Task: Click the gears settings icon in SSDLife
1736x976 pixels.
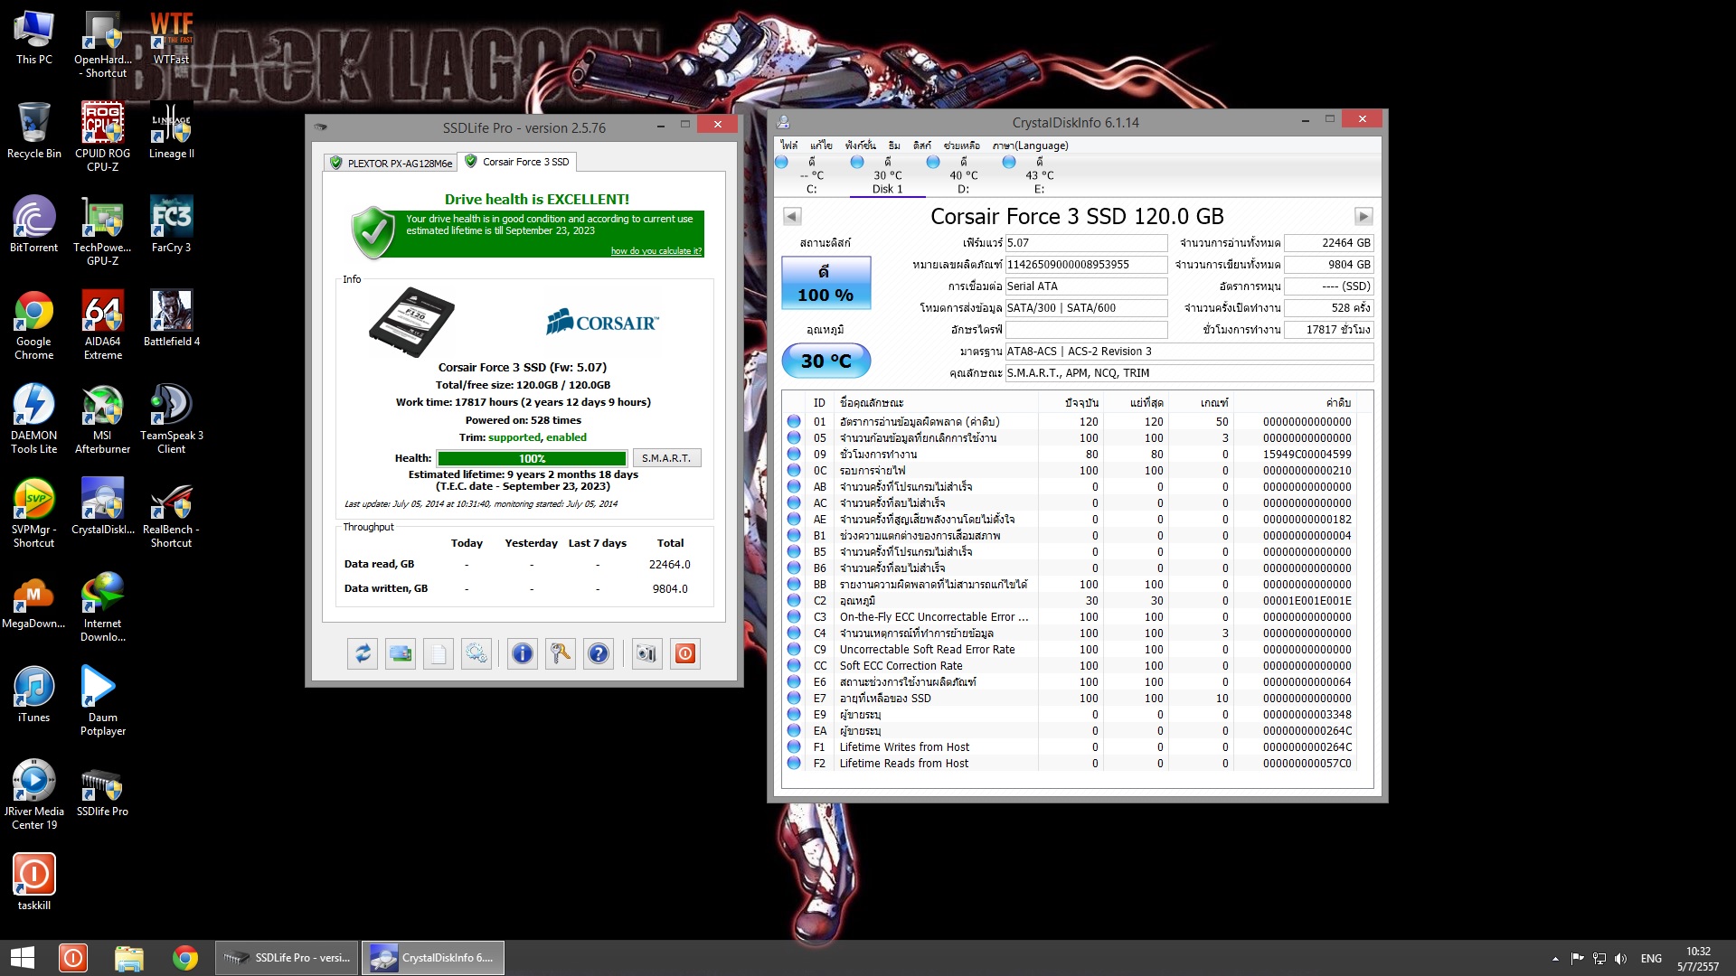Action: pos(476,653)
